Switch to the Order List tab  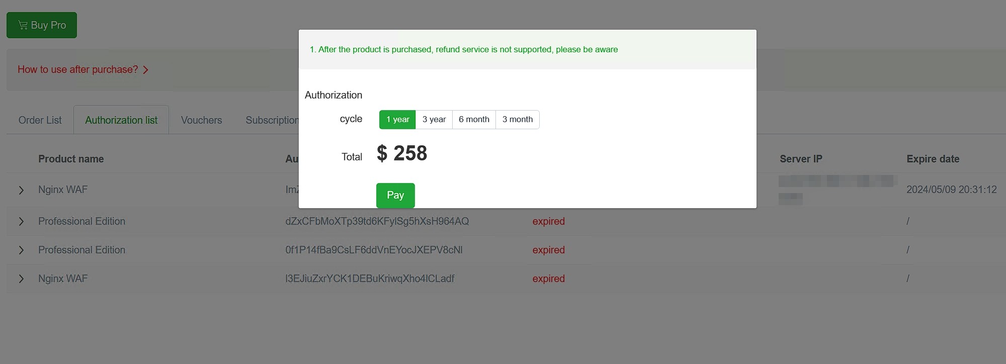[x=40, y=120]
